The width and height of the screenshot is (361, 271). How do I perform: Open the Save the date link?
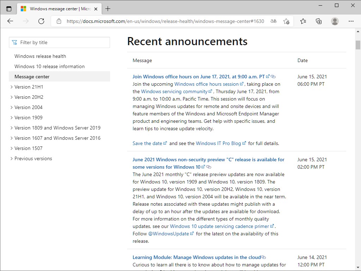tap(148, 143)
